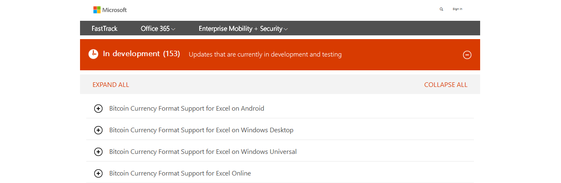The height and width of the screenshot is (183, 561).
Task: Expand the Excel on Android item plus icon
Action: [98, 109]
